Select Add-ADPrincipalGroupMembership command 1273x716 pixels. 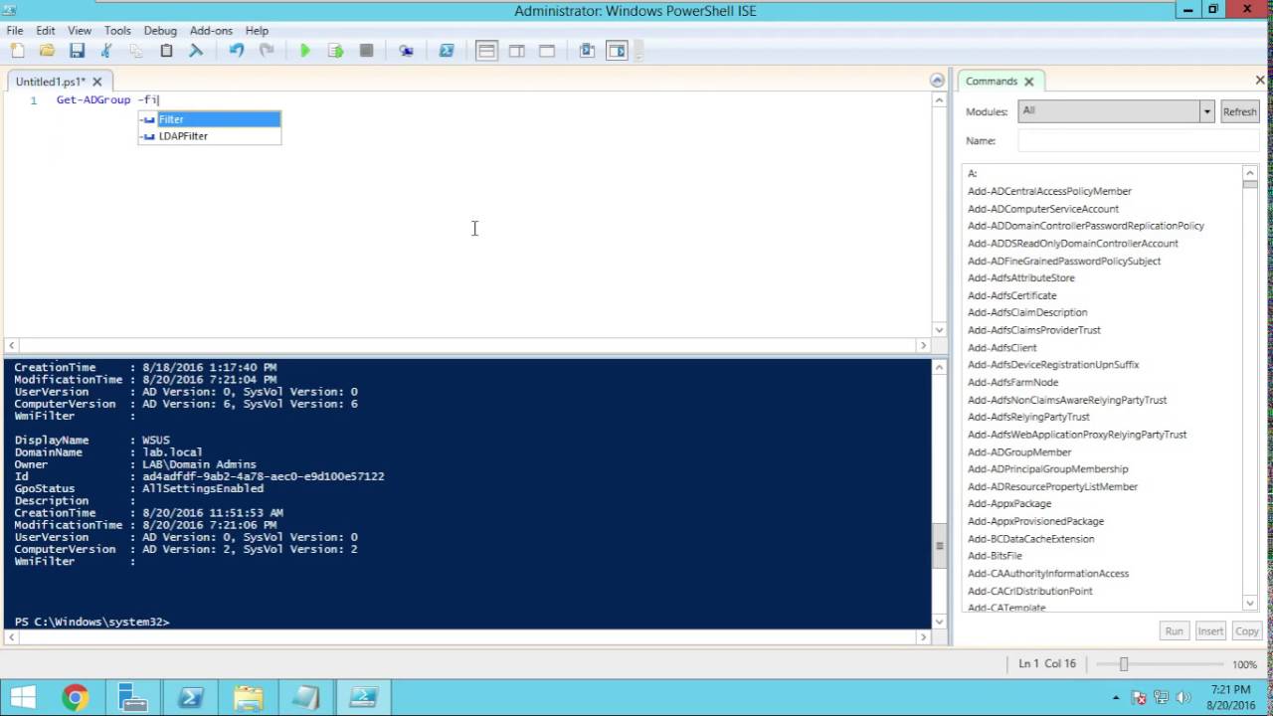point(1047,469)
